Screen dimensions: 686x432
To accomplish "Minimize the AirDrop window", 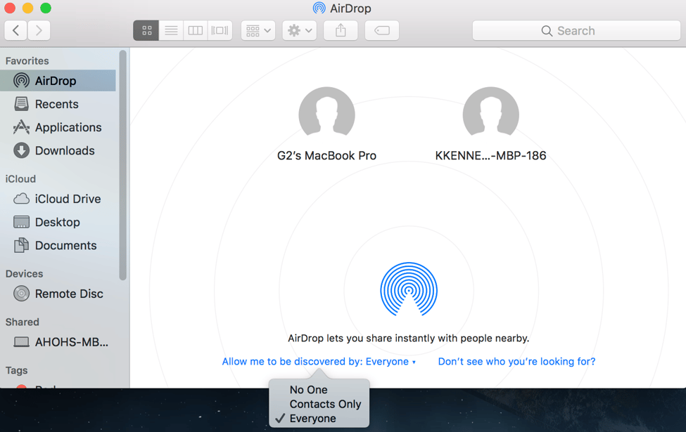I will point(27,8).
